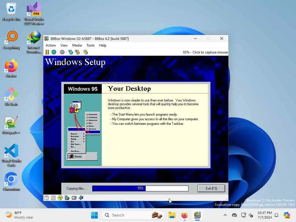Open the Firefox desktop shortcut
The width and height of the screenshot is (296, 222).
[11, 69]
